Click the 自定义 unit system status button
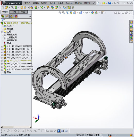The width and height of the screenshot is (134, 137). point(111,135)
